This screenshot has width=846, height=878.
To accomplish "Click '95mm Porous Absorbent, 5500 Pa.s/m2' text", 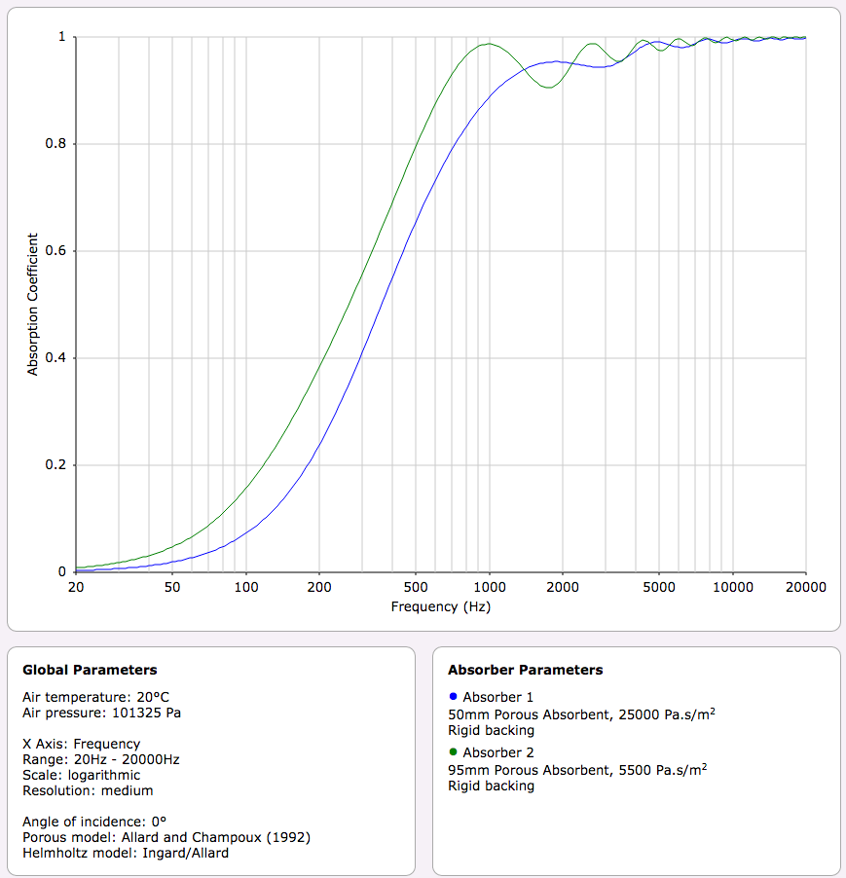I will (577, 770).
